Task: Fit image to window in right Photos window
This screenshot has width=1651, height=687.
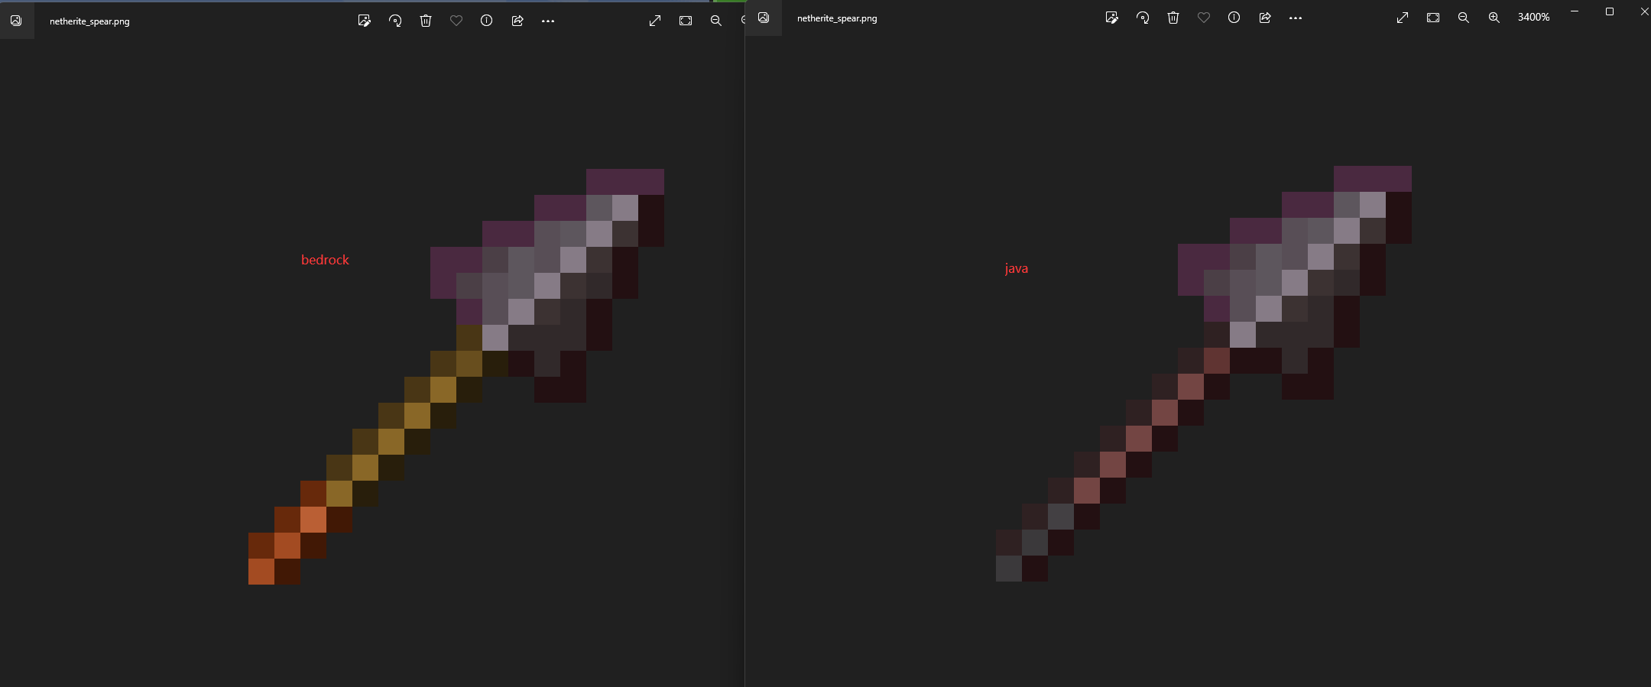Action: point(1433,18)
